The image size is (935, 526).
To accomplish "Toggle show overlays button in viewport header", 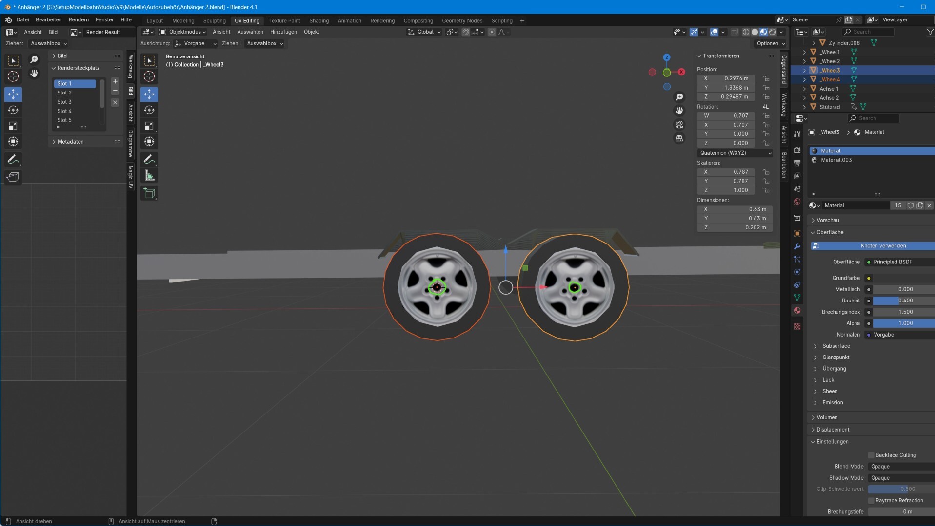I will click(x=714, y=32).
